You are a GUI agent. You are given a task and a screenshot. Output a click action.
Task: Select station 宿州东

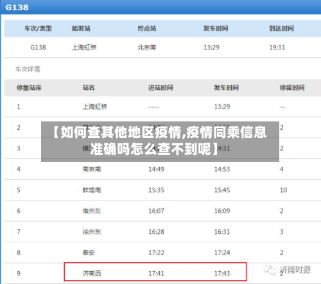[92, 211]
